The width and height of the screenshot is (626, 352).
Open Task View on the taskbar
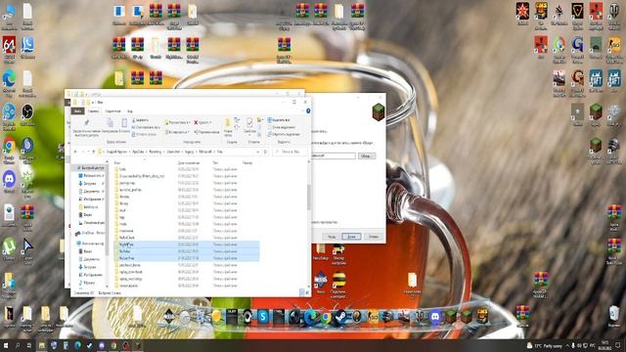point(28,345)
